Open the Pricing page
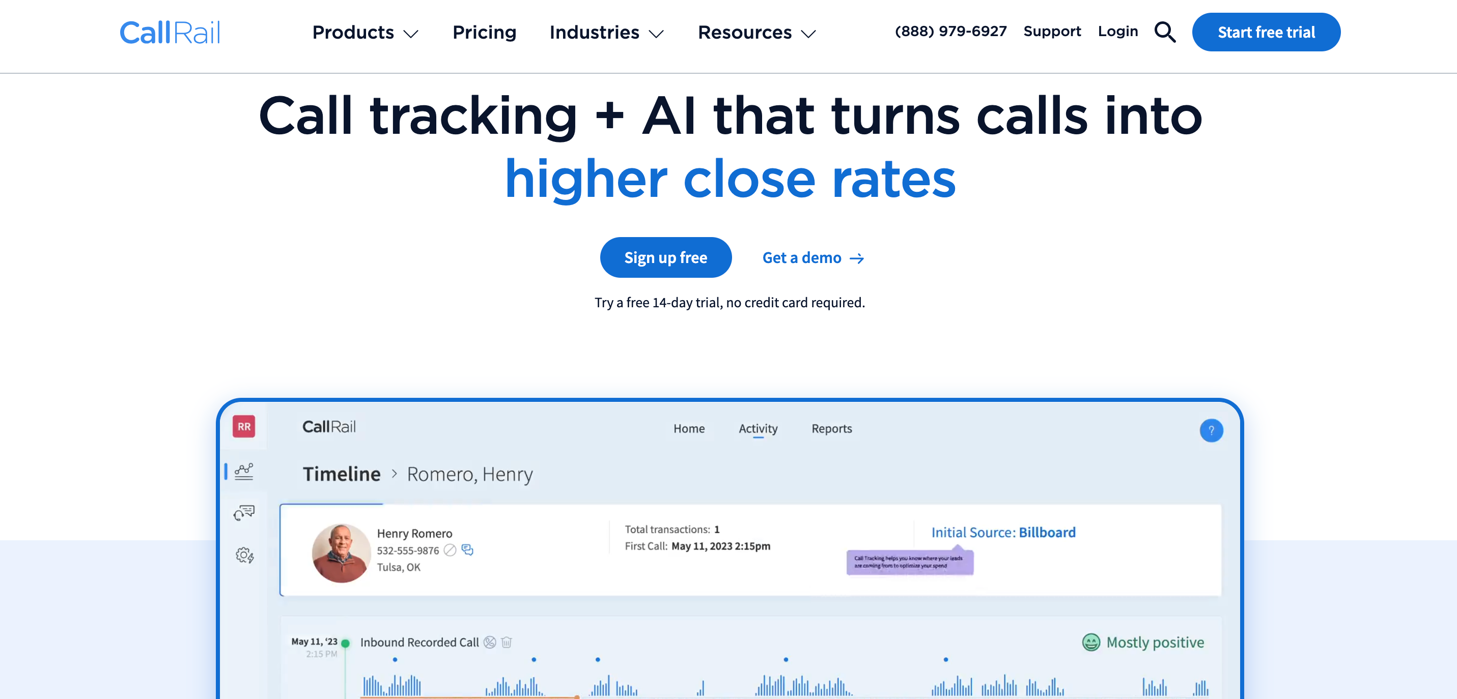Viewport: 1457px width, 699px height. pos(484,32)
